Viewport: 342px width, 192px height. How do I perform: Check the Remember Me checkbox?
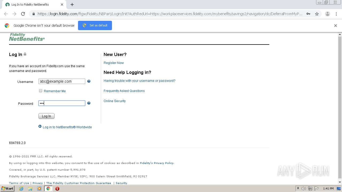[x=41, y=91]
